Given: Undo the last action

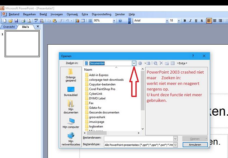Looking at the screenshot, I should pos(67,21).
